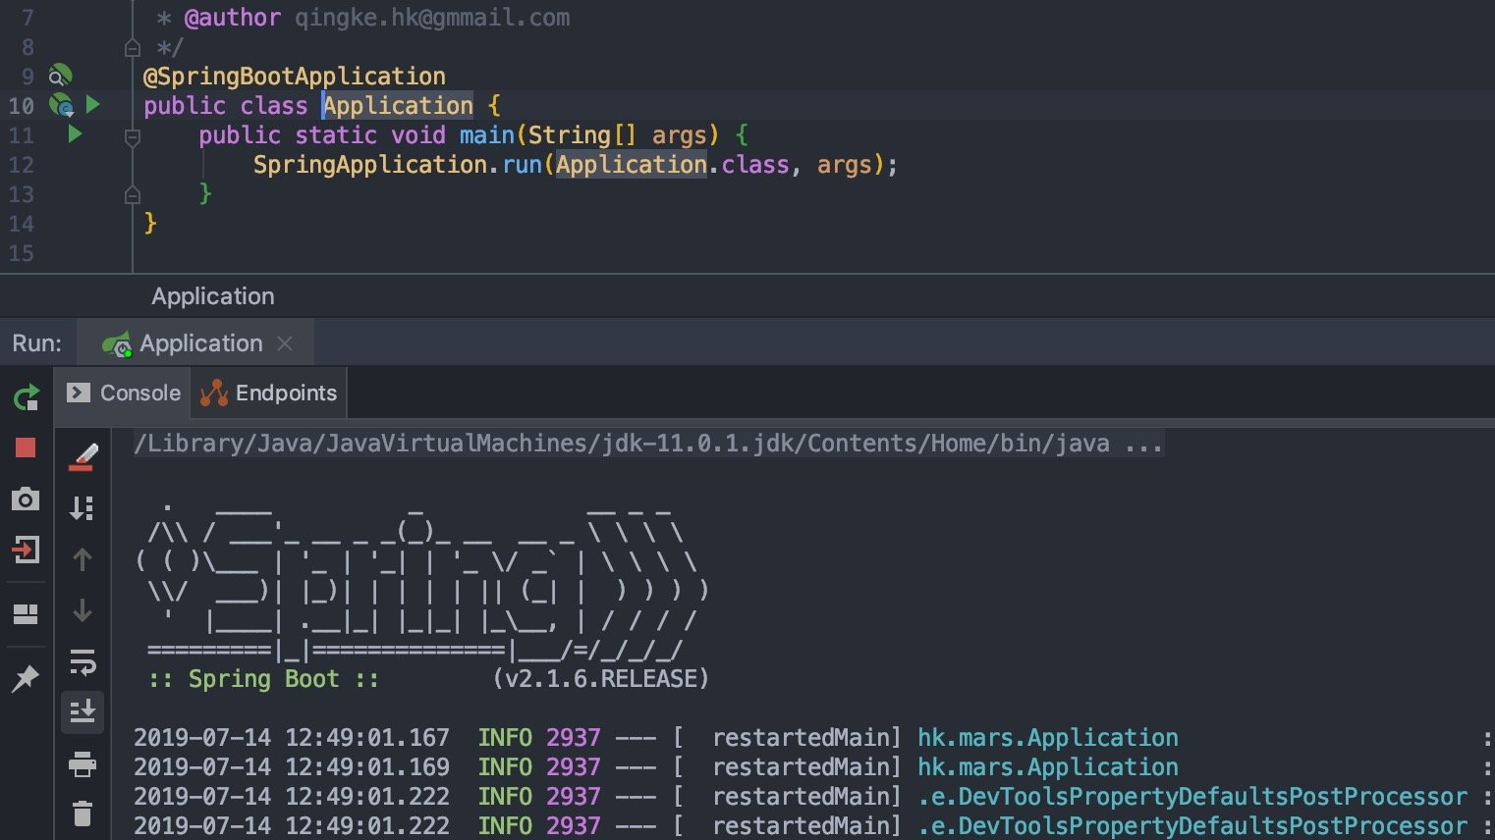Run the class via line 10 green arrow
The image size is (1495, 840).
(x=93, y=104)
